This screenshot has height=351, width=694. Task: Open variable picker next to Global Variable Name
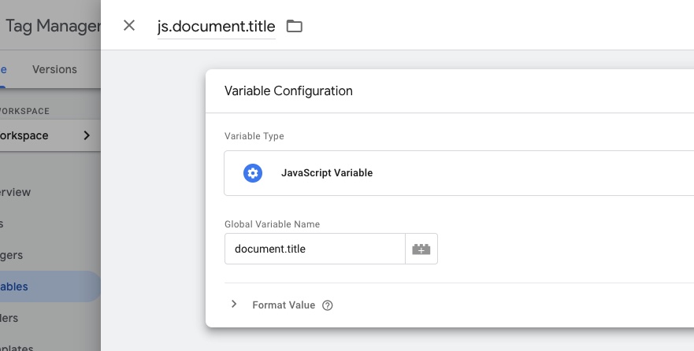[x=421, y=249]
